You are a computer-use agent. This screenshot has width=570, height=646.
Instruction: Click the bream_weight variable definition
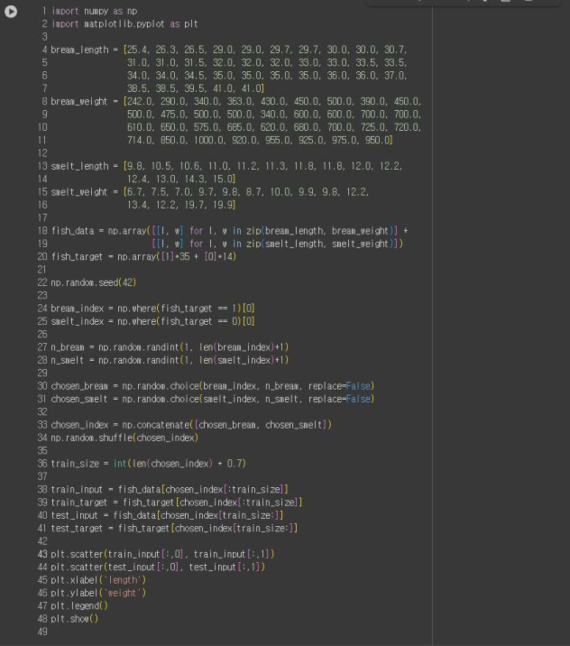(x=79, y=102)
